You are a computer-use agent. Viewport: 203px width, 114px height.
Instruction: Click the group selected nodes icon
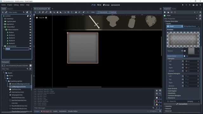[79, 12]
